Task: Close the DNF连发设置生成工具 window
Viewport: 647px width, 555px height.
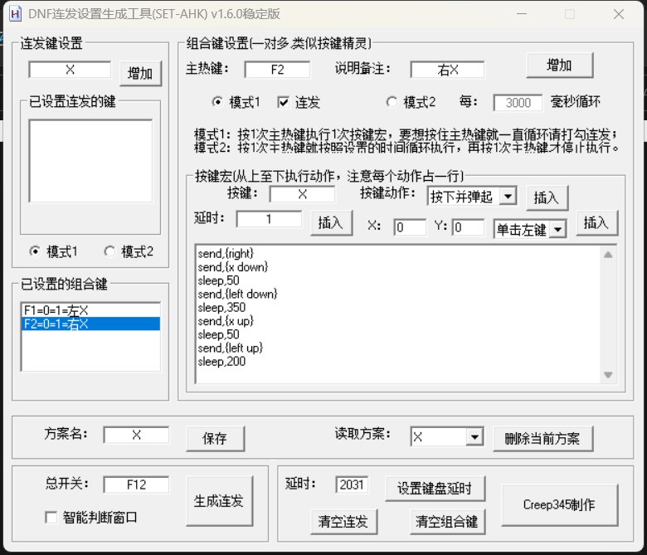Action: (618, 14)
